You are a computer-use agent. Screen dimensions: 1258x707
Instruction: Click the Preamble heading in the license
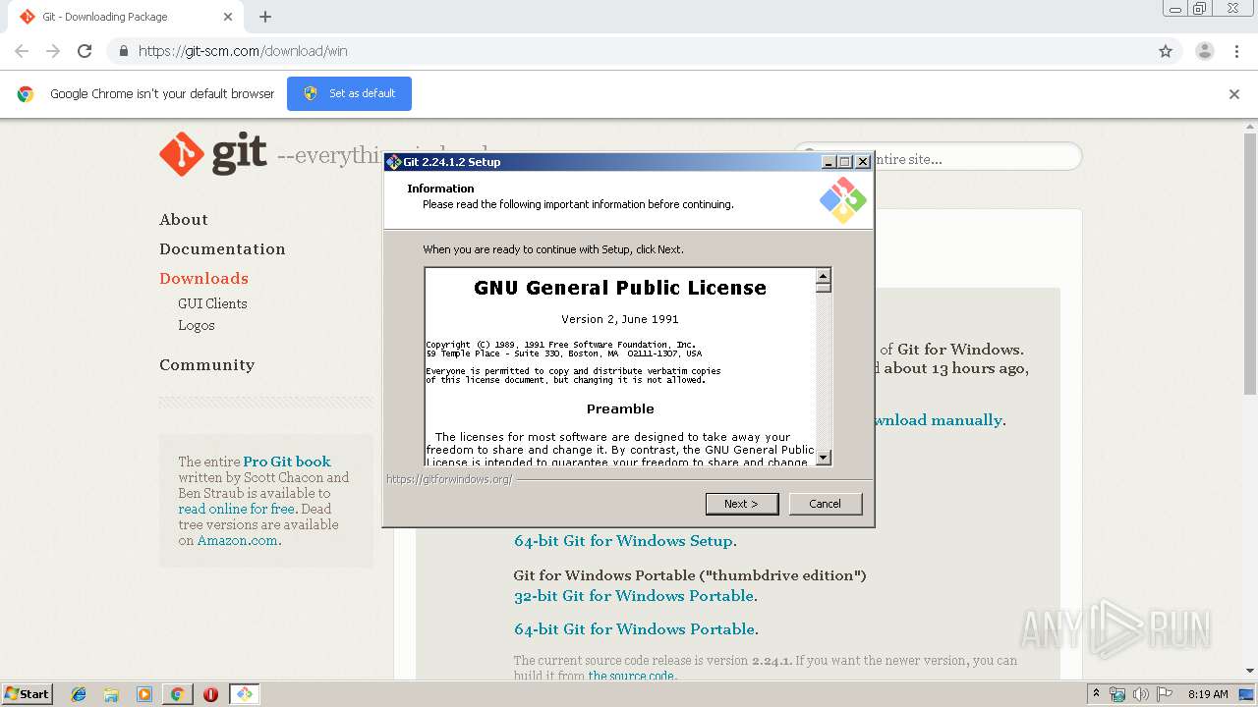pyautogui.click(x=620, y=408)
